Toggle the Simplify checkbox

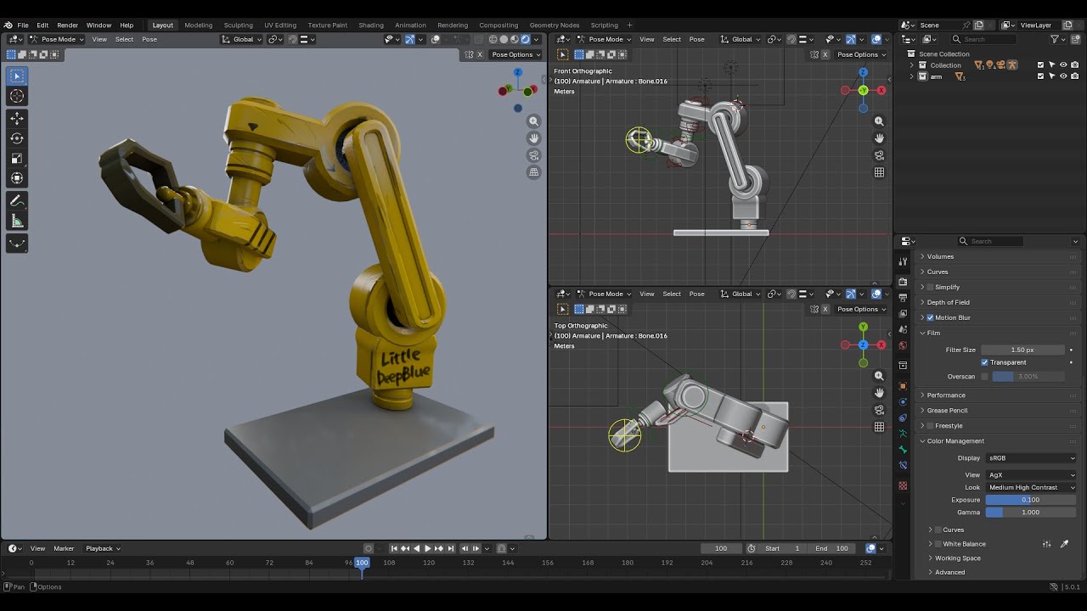tap(930, 287)
